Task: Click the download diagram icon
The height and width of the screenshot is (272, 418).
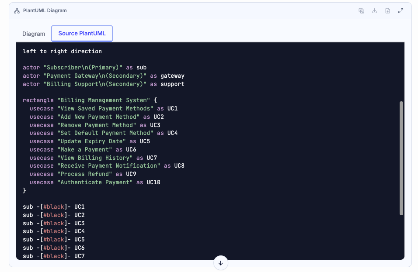Action: coord(375,10)
